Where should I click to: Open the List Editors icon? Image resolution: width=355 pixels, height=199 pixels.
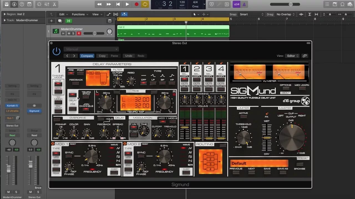click(327, 4)
